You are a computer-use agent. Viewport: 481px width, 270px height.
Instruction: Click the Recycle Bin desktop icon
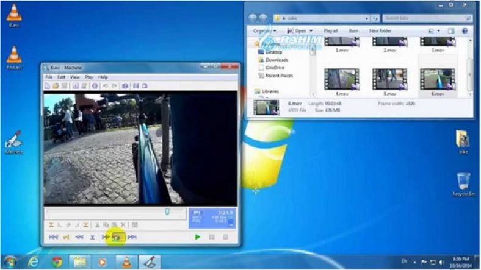pos(463,184)
